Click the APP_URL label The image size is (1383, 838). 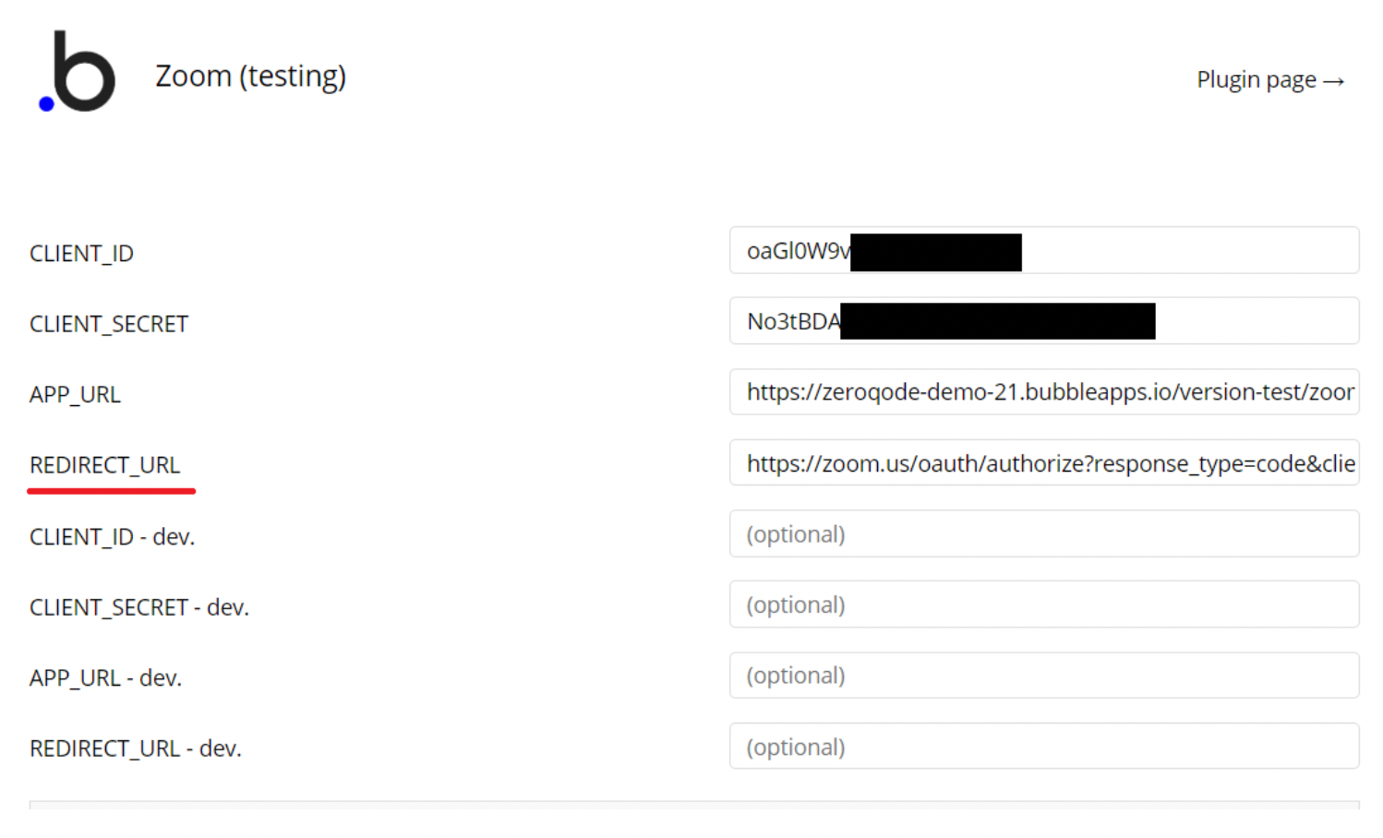[75, 395]
